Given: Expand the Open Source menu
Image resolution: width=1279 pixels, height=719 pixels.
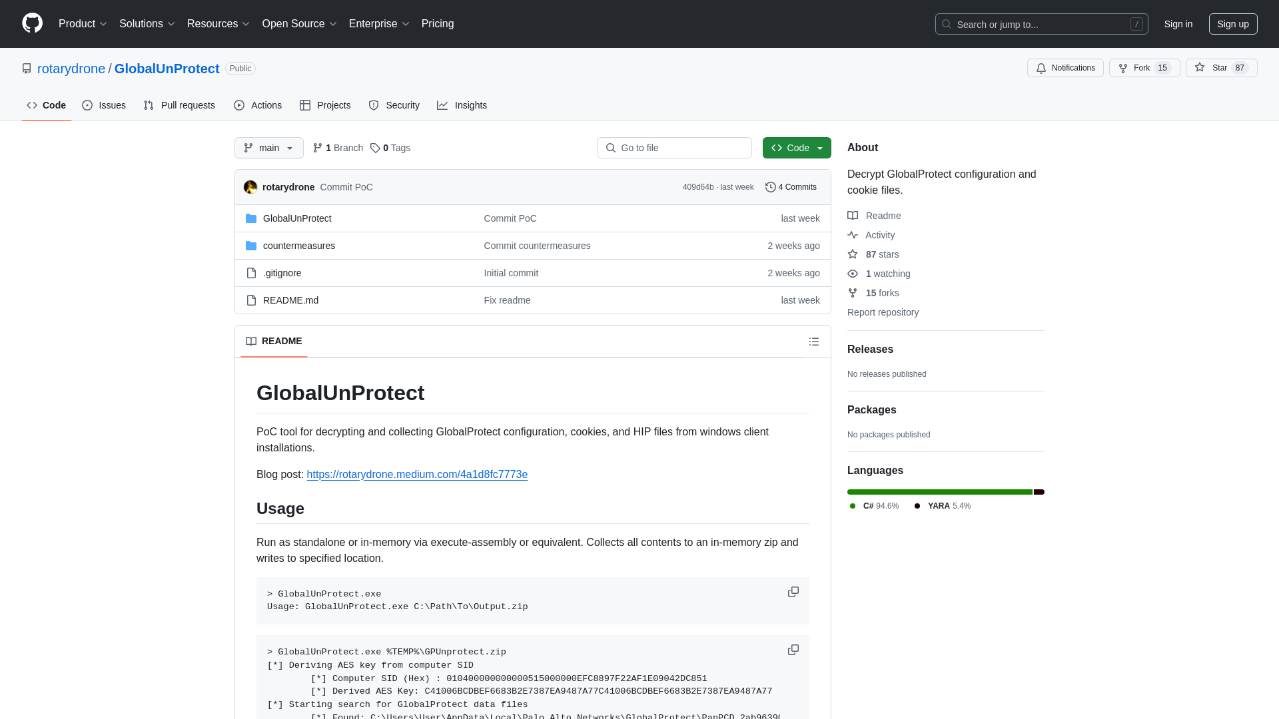Looking at the screenshot, I should point(299,24).
